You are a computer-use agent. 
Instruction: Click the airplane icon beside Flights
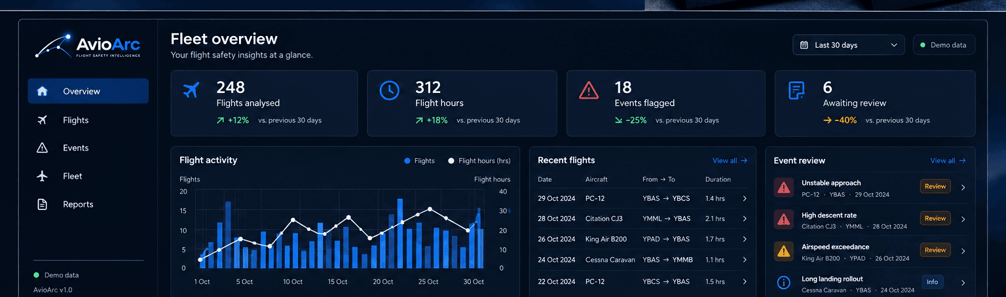[x=43, y=120]
